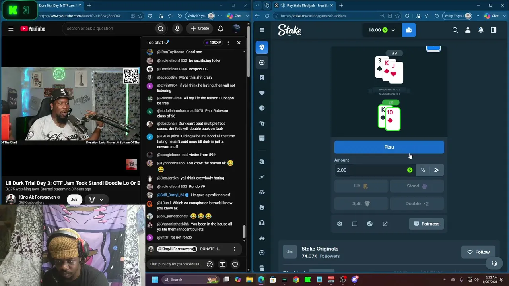Open the YouTube guide hamburger menu

(11, 29)
